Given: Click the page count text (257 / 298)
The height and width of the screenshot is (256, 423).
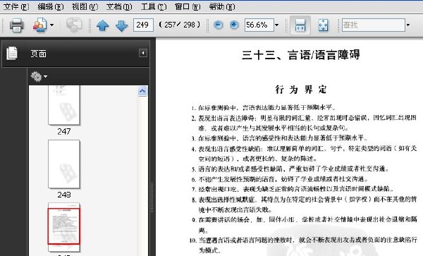Looking at the screenshot, I should click(x=179, y=25).
